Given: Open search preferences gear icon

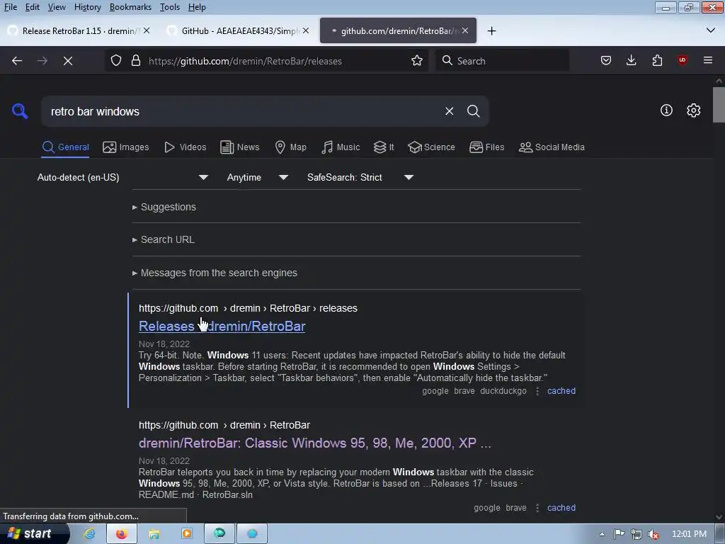Looking at the screenshot, I should pos(693,110).
